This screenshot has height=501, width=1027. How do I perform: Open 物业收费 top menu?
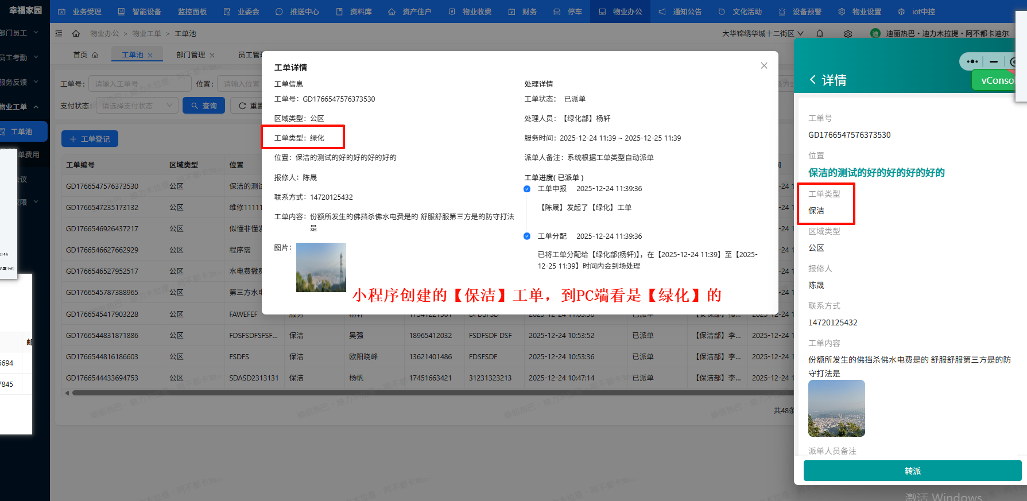[x=470, y=11]
